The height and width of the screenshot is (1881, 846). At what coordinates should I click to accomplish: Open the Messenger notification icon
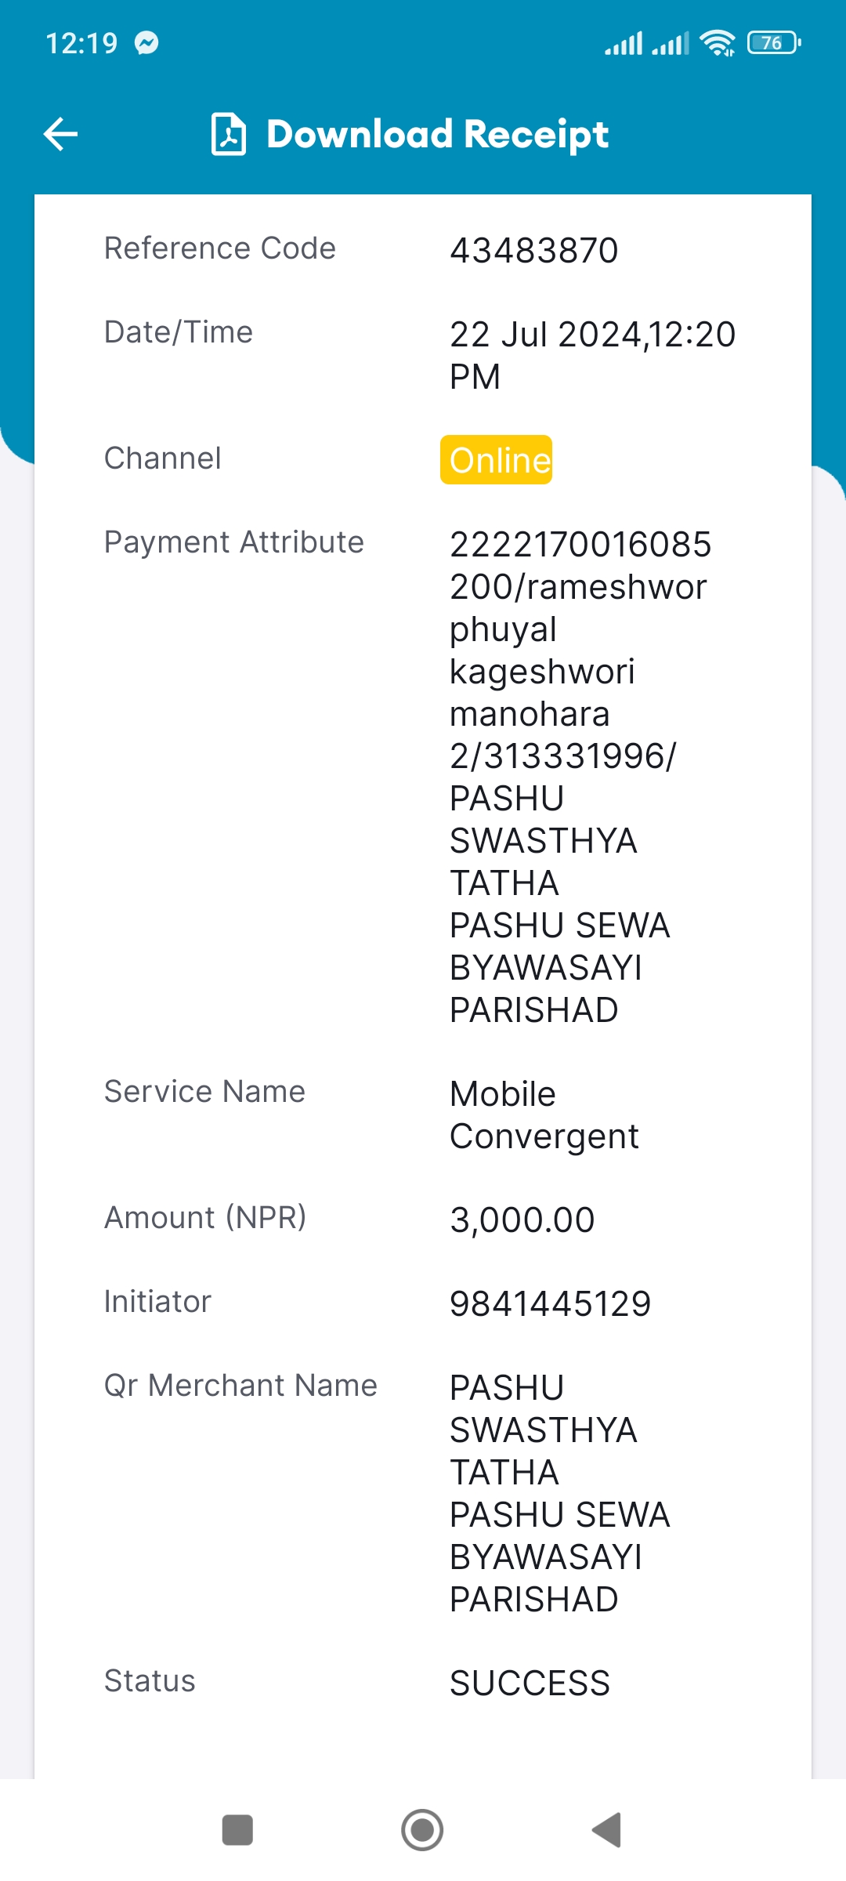pyautogui.click(x=146, y=42)
